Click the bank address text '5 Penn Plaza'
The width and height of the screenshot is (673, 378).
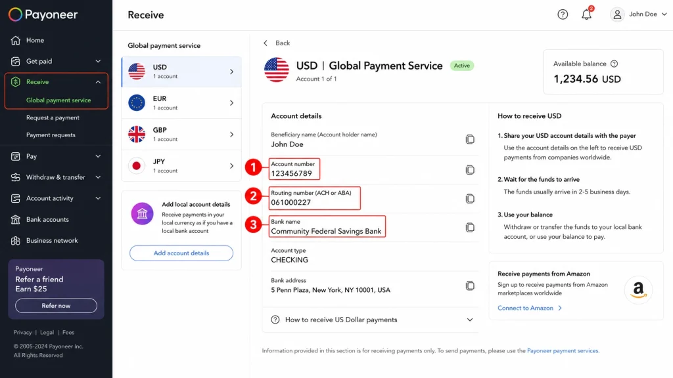331,290
